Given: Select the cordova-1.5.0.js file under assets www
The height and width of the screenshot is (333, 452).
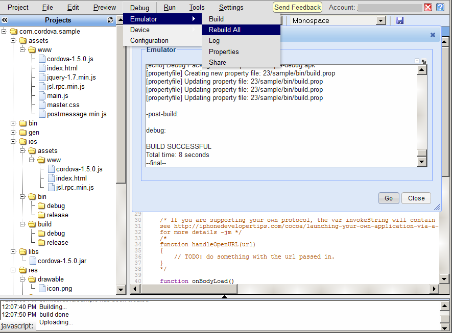Looking at the screenshot, I should point(70,59).
